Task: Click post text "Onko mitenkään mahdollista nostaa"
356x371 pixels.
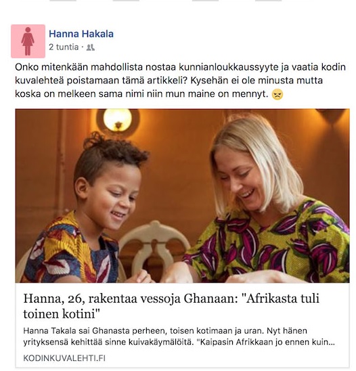Action: pos(95,67)
